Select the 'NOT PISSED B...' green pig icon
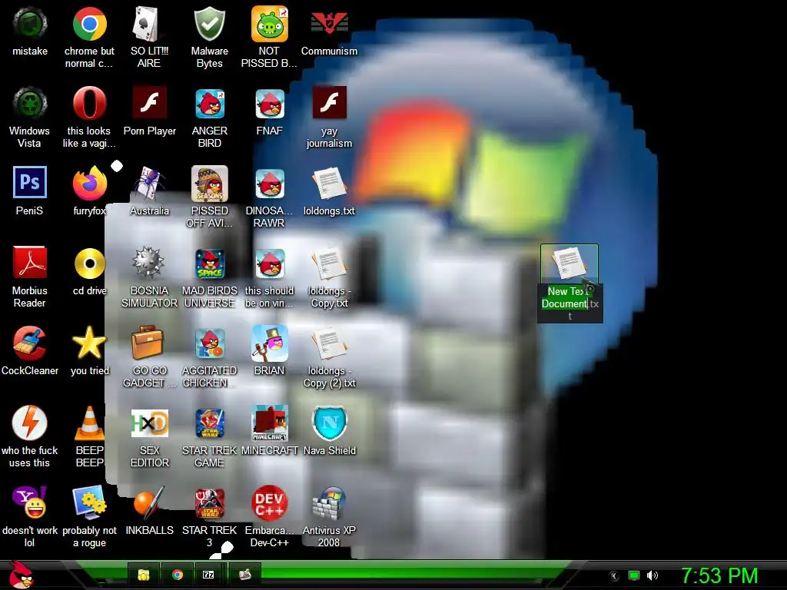This screenshot has height=590, width=787. [269, 24]
